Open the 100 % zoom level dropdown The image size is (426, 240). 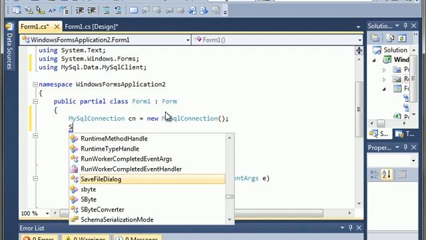(x=47, y=213)
